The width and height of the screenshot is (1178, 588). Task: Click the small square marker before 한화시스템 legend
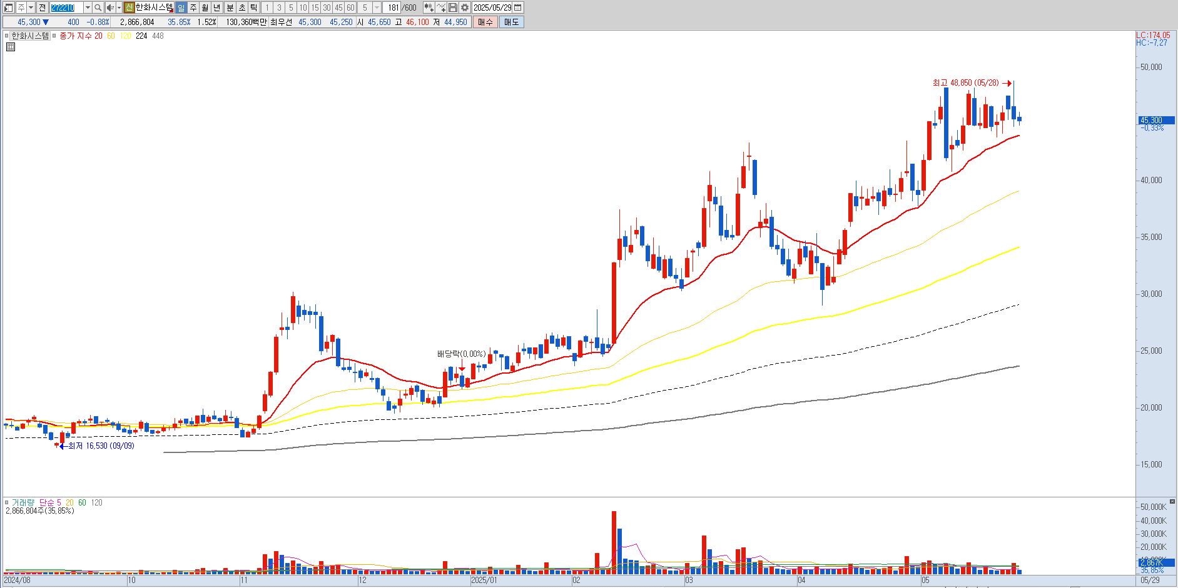pyautogui.click(x=8, y=36)
